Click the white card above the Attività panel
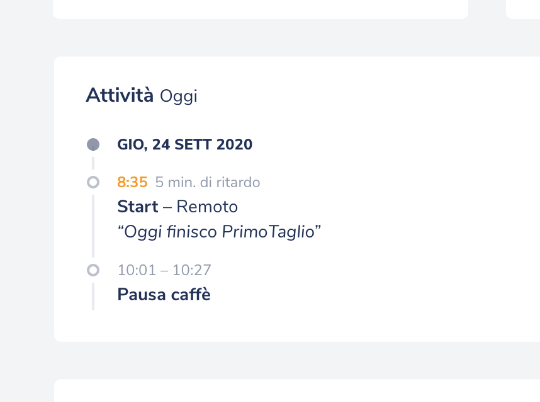 261,9
